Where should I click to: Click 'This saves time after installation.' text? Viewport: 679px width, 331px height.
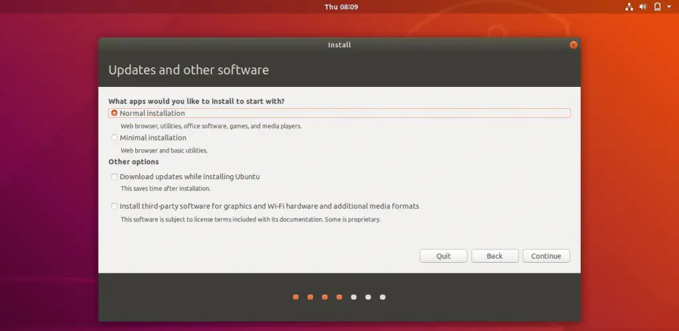point(165,189)
